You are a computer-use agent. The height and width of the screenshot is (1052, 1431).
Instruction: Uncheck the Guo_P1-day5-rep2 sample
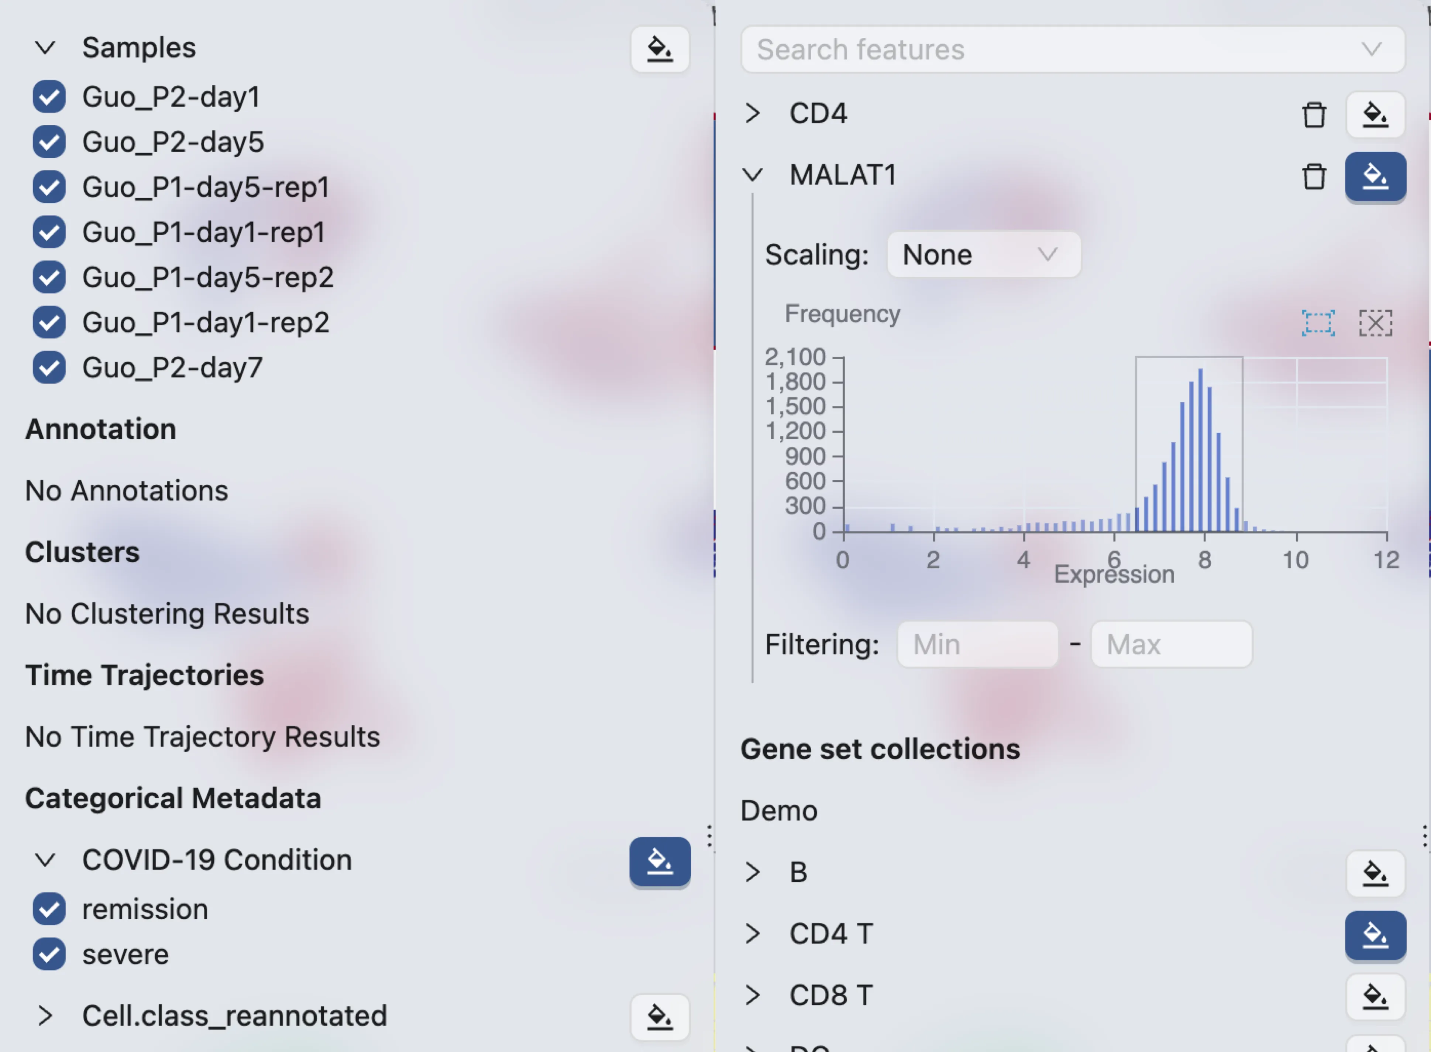point(49,277)
